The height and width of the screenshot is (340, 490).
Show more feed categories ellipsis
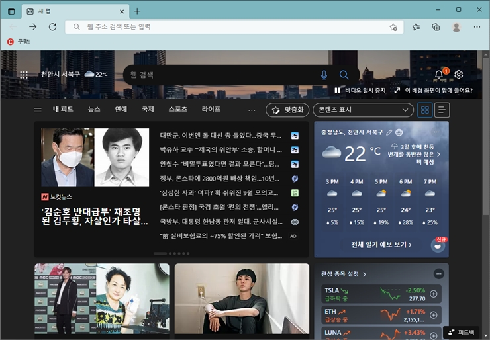[252, 110]
